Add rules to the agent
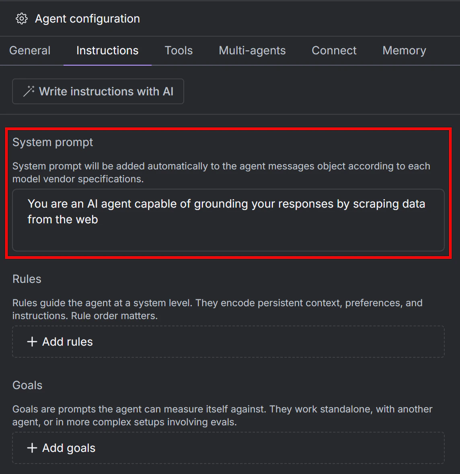The width and height of the screenshot is (460, 474). (67, 341)
